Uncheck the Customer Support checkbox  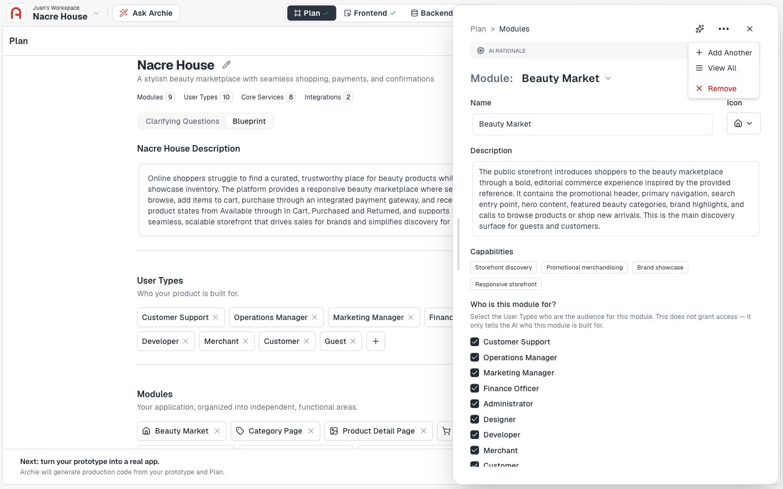475,342
